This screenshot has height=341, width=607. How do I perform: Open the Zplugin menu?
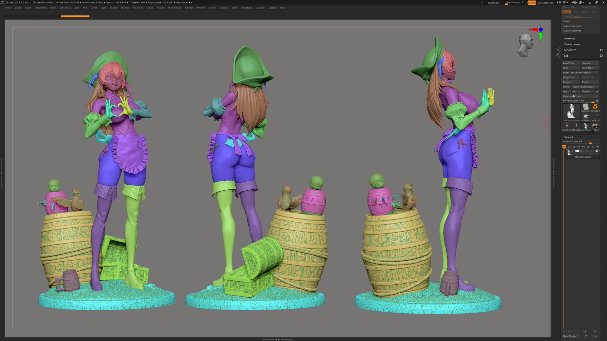260,8
